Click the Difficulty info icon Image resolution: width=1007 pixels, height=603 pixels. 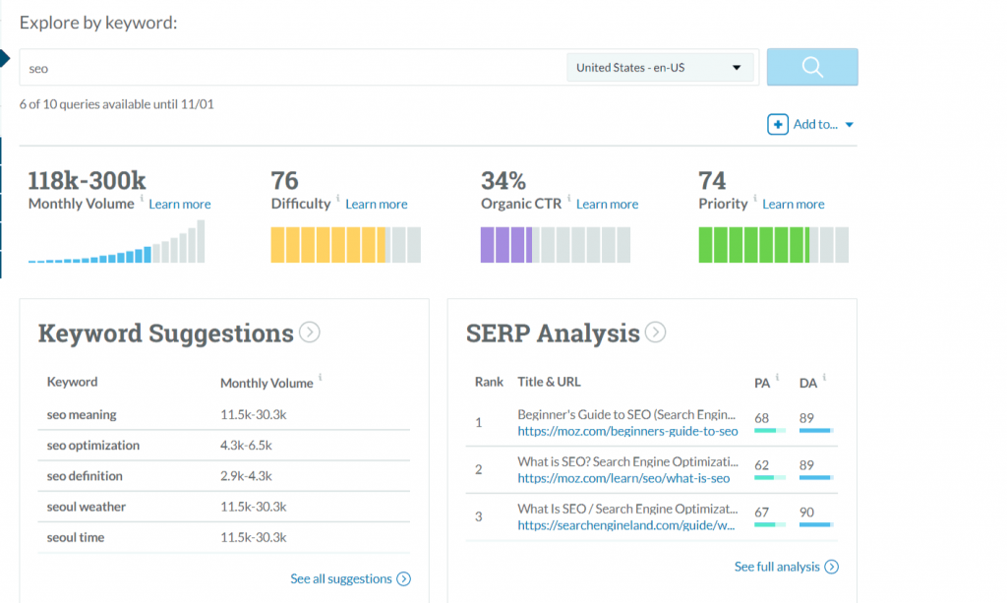338,198
